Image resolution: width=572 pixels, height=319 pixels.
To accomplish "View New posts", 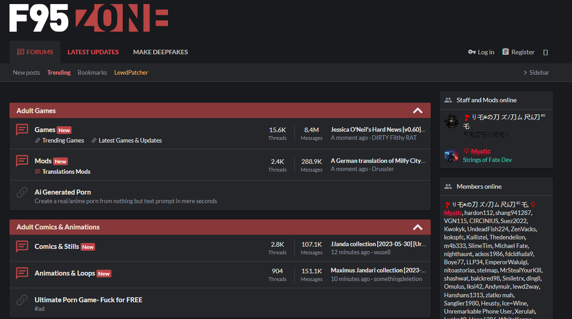I will pyautogui.click(x=26, y=72).
